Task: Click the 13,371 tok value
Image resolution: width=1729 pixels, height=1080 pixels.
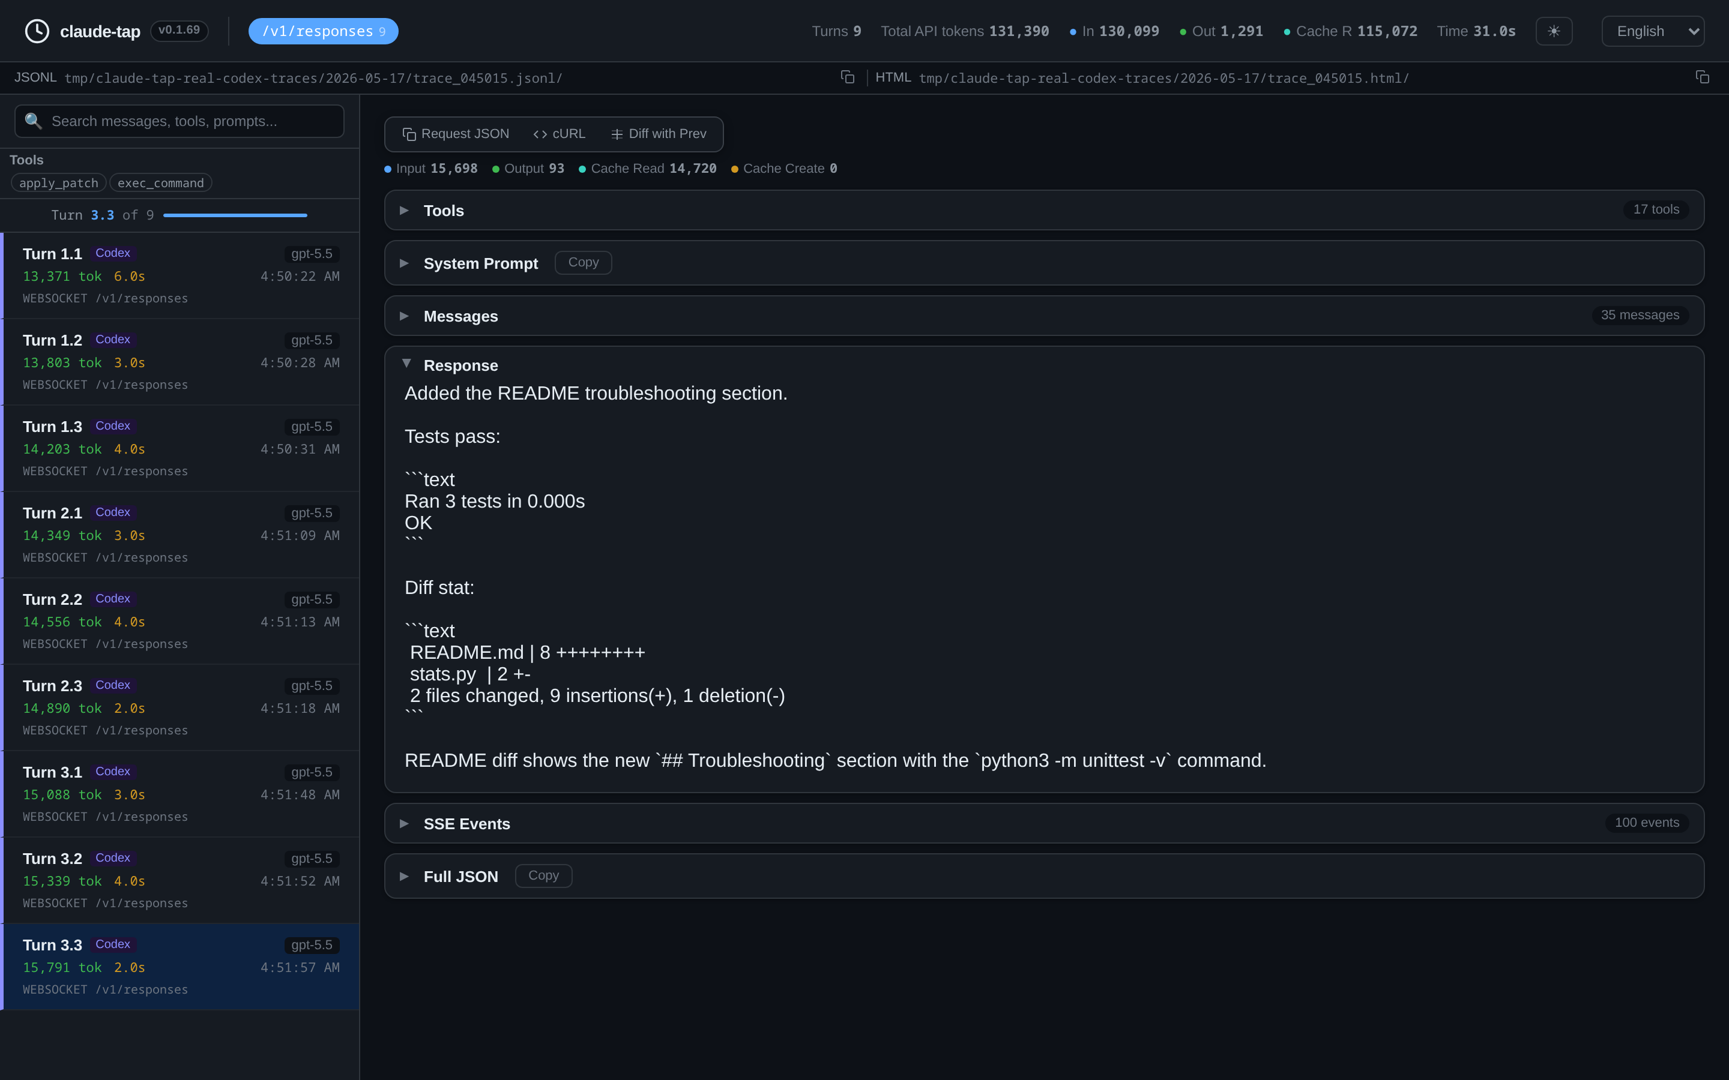Action: pyautogui.click(x=62, y=276)
